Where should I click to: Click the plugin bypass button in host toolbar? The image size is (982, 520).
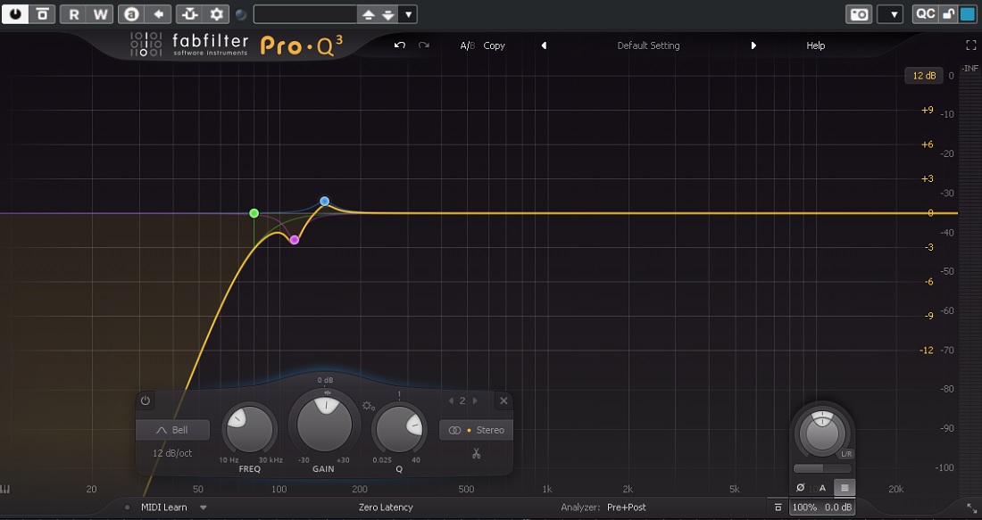tap(42, 13)
